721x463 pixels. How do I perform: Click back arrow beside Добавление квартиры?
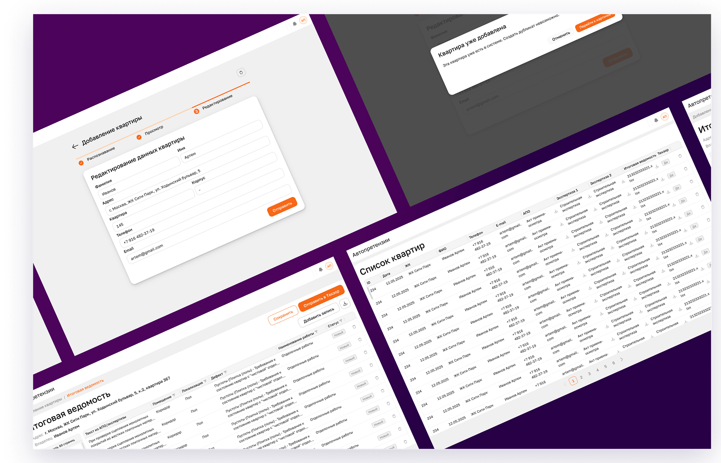(x=75, y=146)
